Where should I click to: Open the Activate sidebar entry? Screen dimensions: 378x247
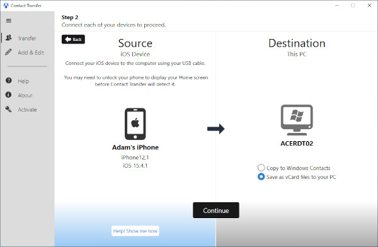(28, 109)
